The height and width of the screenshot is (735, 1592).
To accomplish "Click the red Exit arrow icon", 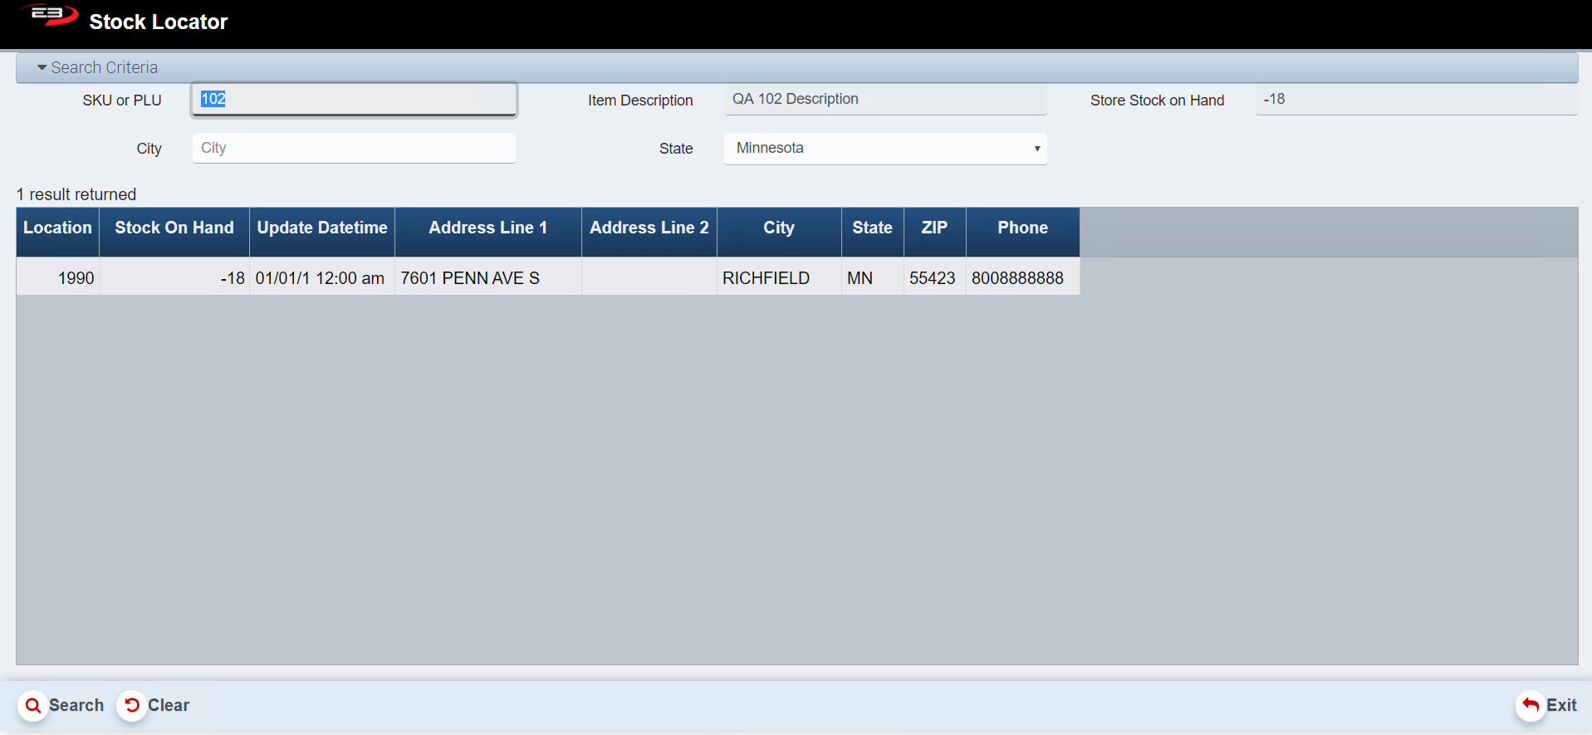I will click(x=1531, y=705).
